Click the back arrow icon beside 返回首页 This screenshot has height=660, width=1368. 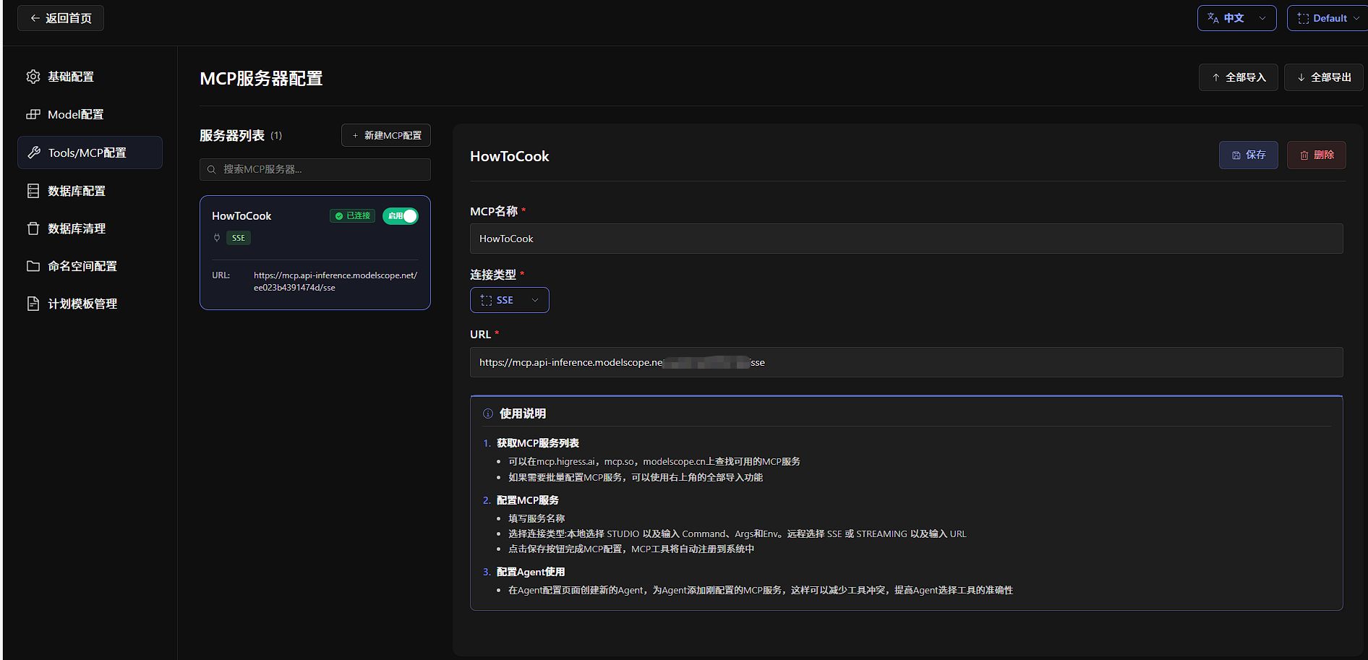coord(35,18)
